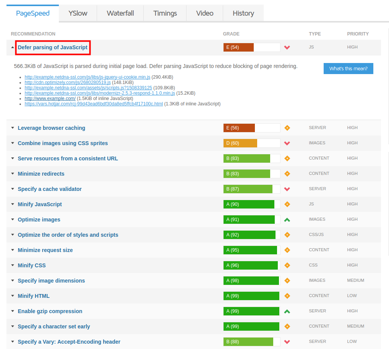
Task: Click the red down-arrow icon for Defer parsing of JavaScript
Action: point(287,47)
